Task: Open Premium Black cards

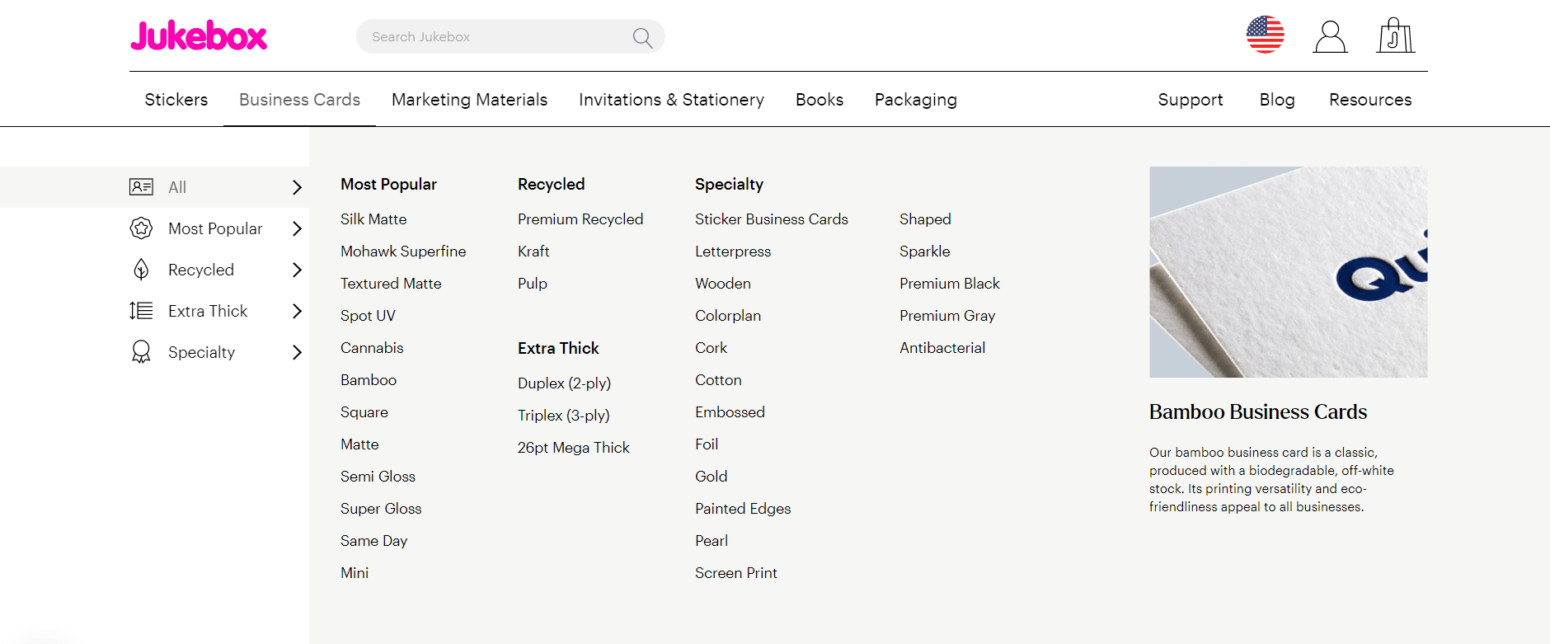Action: 950,284
